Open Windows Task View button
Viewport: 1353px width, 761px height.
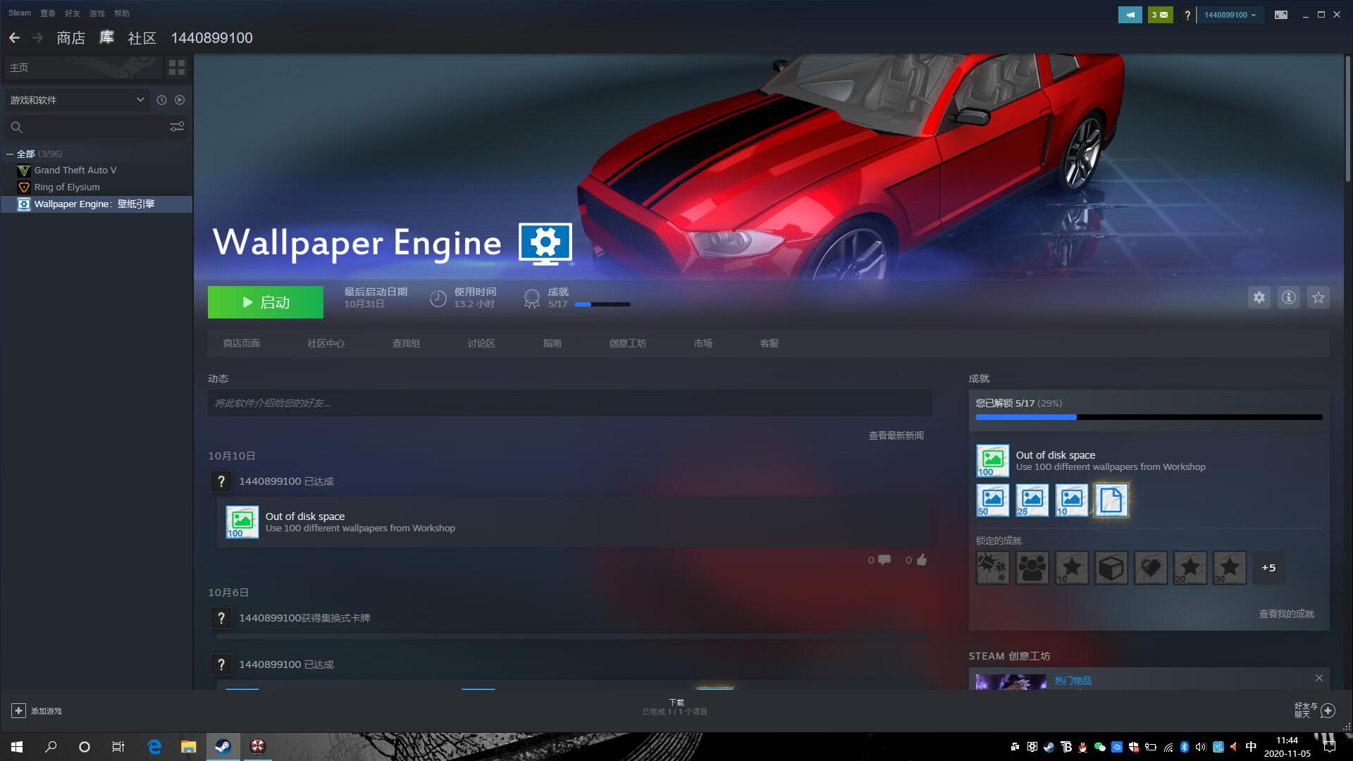[x=118, y=747]
